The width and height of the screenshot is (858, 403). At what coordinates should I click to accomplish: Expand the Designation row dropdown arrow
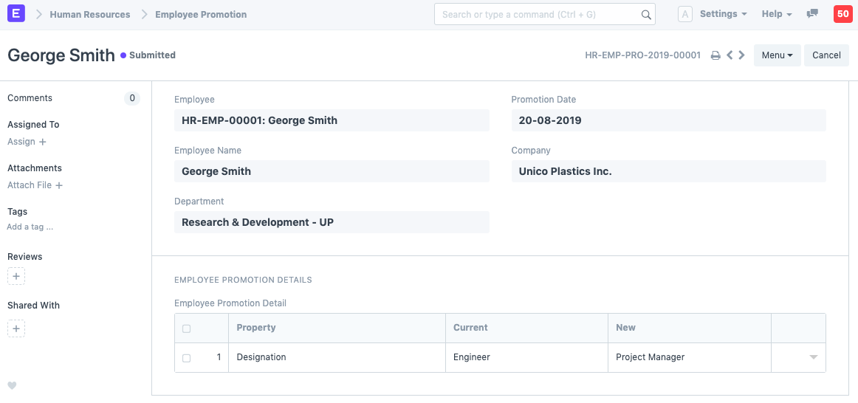click(x=813, y=357)
